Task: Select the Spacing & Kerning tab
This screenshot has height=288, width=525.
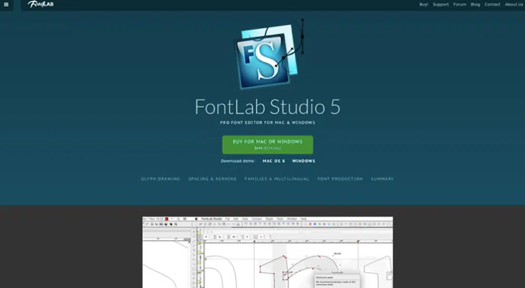Action: [x=212, y=179]
